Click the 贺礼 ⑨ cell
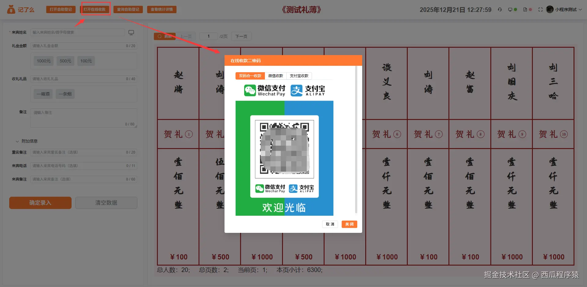 pyautogui.click(x=512, y=134)
